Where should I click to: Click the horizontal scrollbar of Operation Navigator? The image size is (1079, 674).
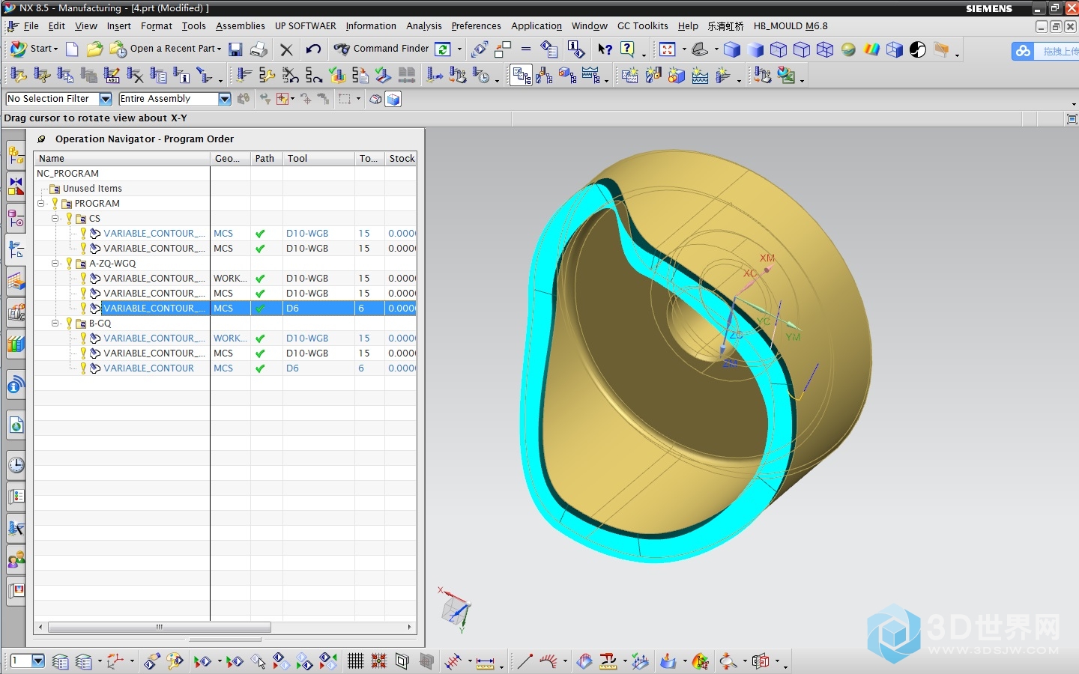(160, 627)
